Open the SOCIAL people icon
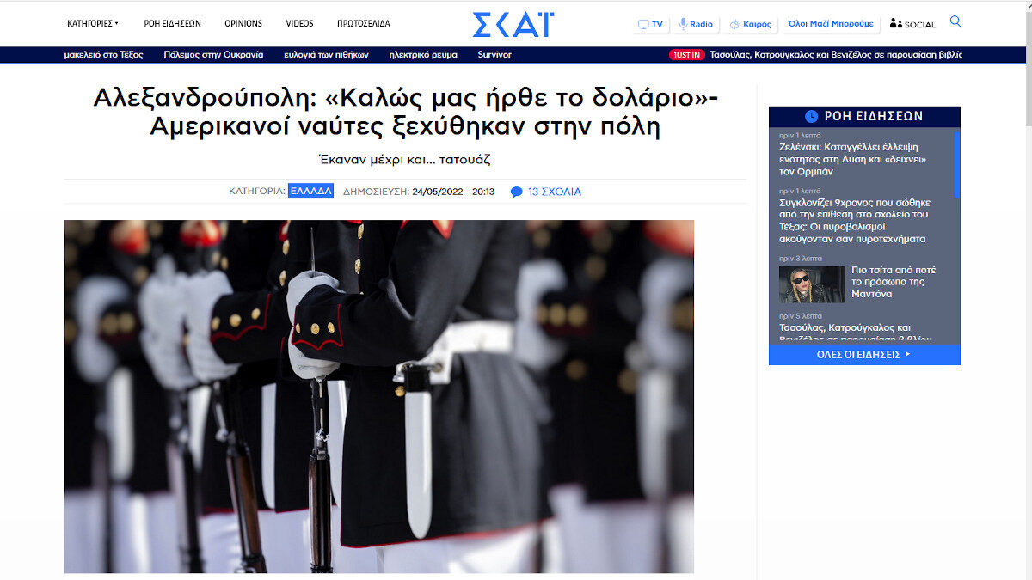 pos(912,24)
